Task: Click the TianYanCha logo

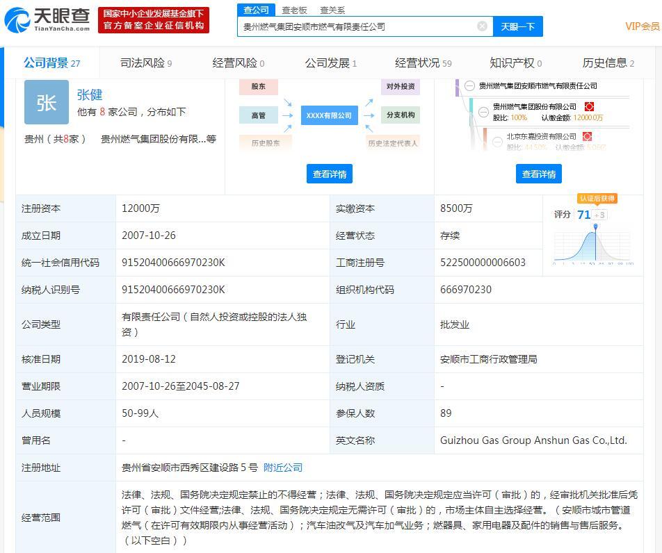Action: [47, 19]
